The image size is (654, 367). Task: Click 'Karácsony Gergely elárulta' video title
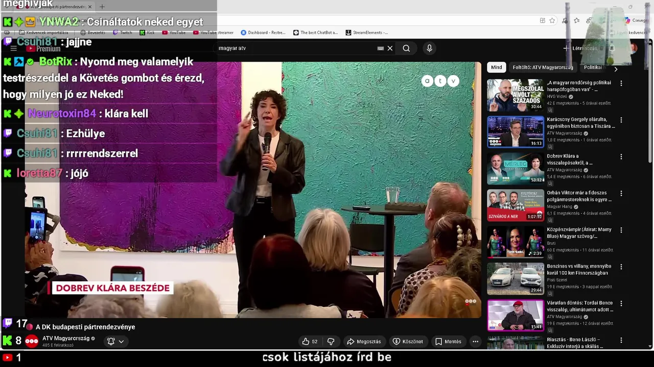click(x=580, y=123)
